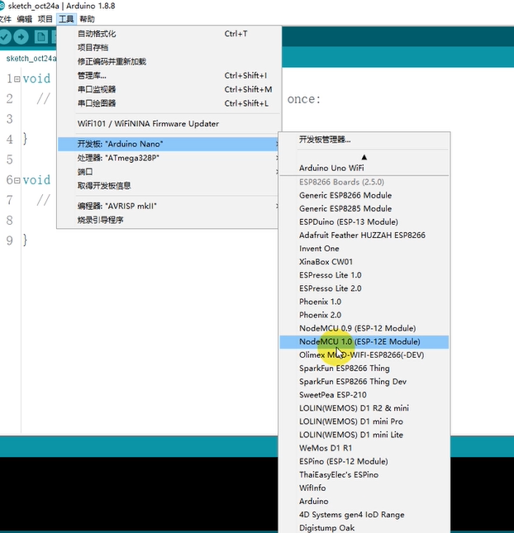Viewport: 514px width, 533px height.
Task: Select Arduino entry in ESP8266 boards
Action: (x=364, y=501)
